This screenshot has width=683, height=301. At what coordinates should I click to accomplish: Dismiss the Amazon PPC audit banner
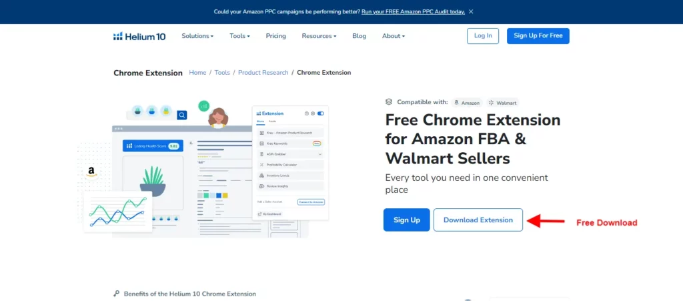pyautogui.click(x=471, y=12)
